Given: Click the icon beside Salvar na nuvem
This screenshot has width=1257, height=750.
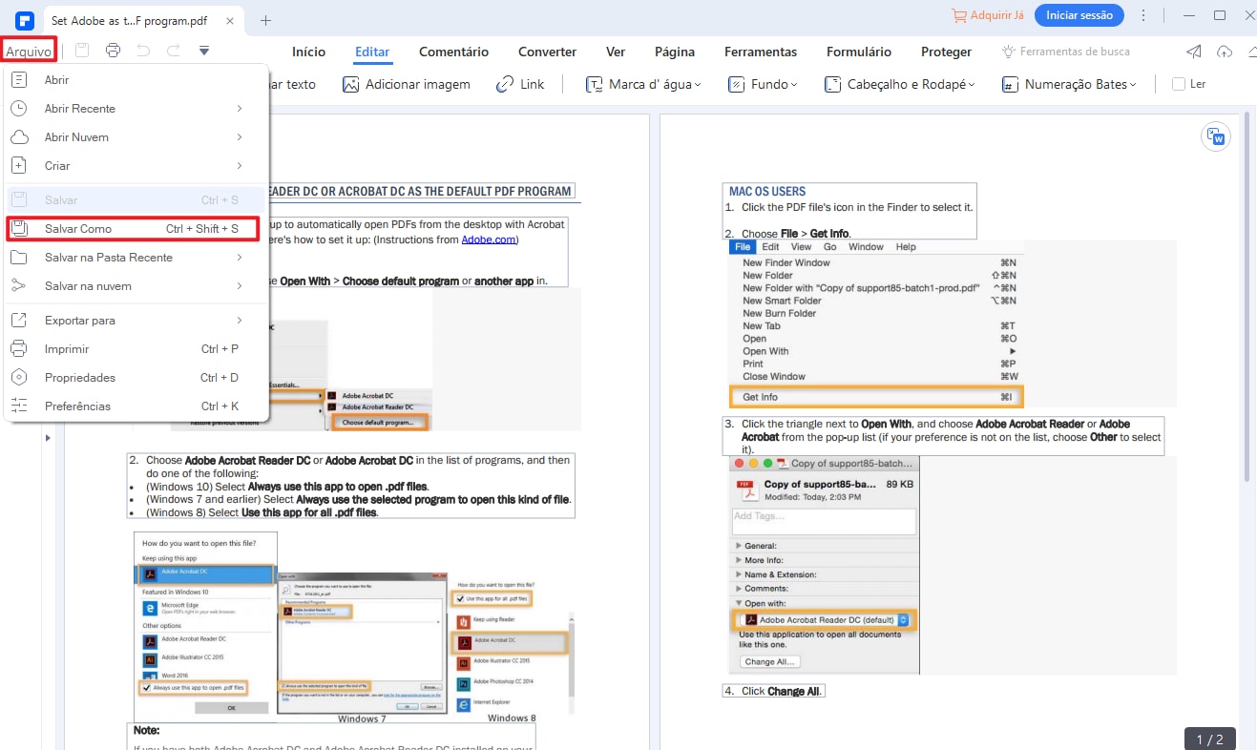Looking at the screenshot, I should click(18, 286).
